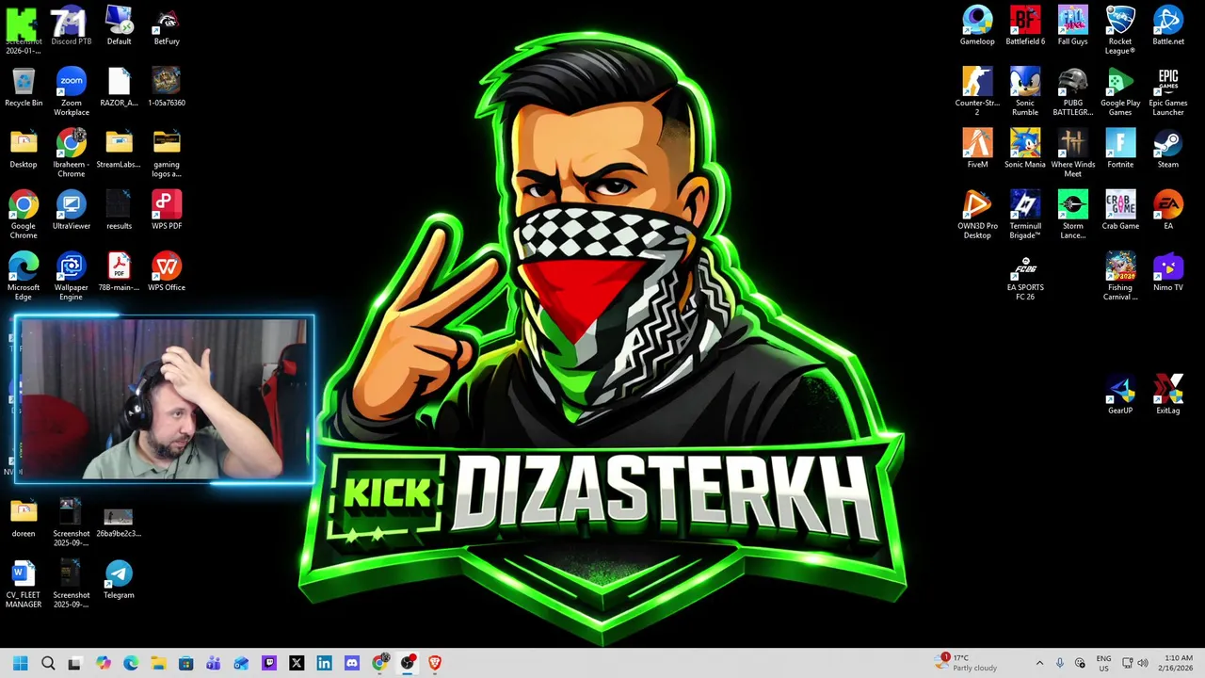The width and height of the screenshot is (1205, 678).
Task: Open the Ibraheem - Chrome profile shortcut
Action: [x=71, y=153]
